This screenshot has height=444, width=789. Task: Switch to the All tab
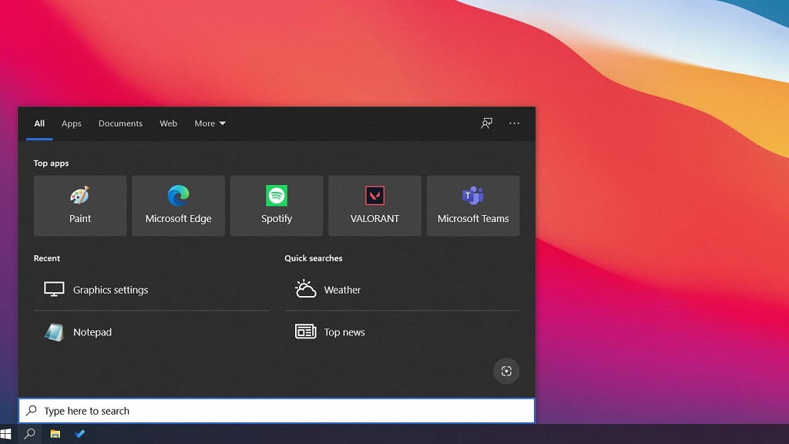[39, 123]
